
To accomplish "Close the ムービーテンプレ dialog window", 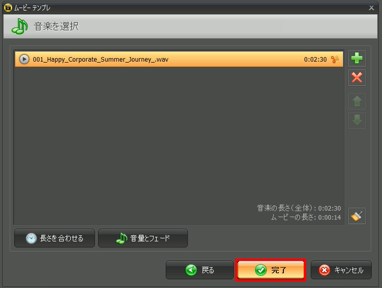I will tap(371, 8).
